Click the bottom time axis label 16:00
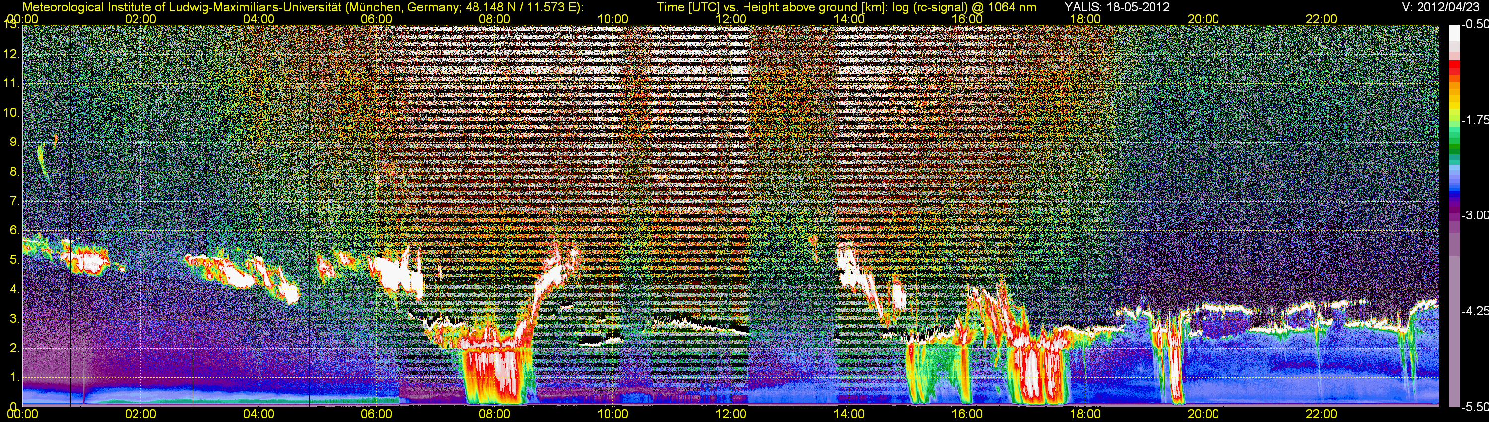The image size is (1489, 422). [967, 414]
